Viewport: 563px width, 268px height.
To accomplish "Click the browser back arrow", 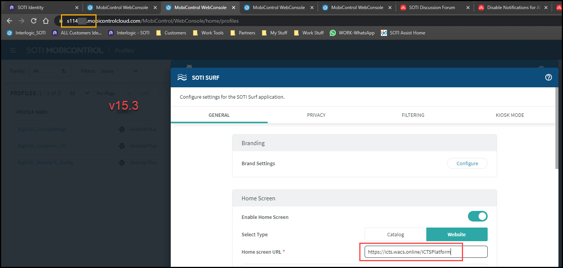I will [x=9, y=21].
